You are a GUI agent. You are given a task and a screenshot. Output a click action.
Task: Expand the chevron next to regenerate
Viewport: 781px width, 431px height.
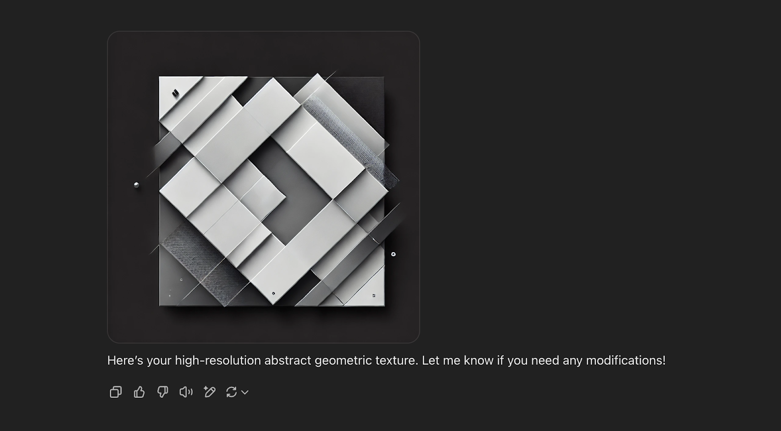click(x=245, y=392)
